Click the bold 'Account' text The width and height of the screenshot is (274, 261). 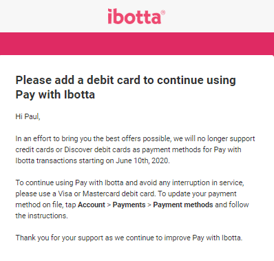[92, 205]
